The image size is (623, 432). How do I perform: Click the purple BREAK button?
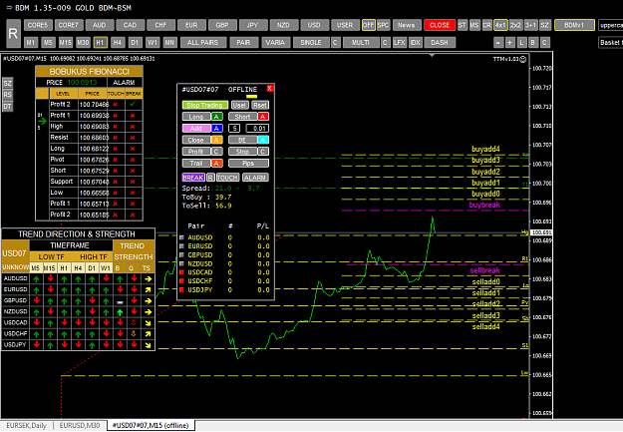[x=193, y=178]
